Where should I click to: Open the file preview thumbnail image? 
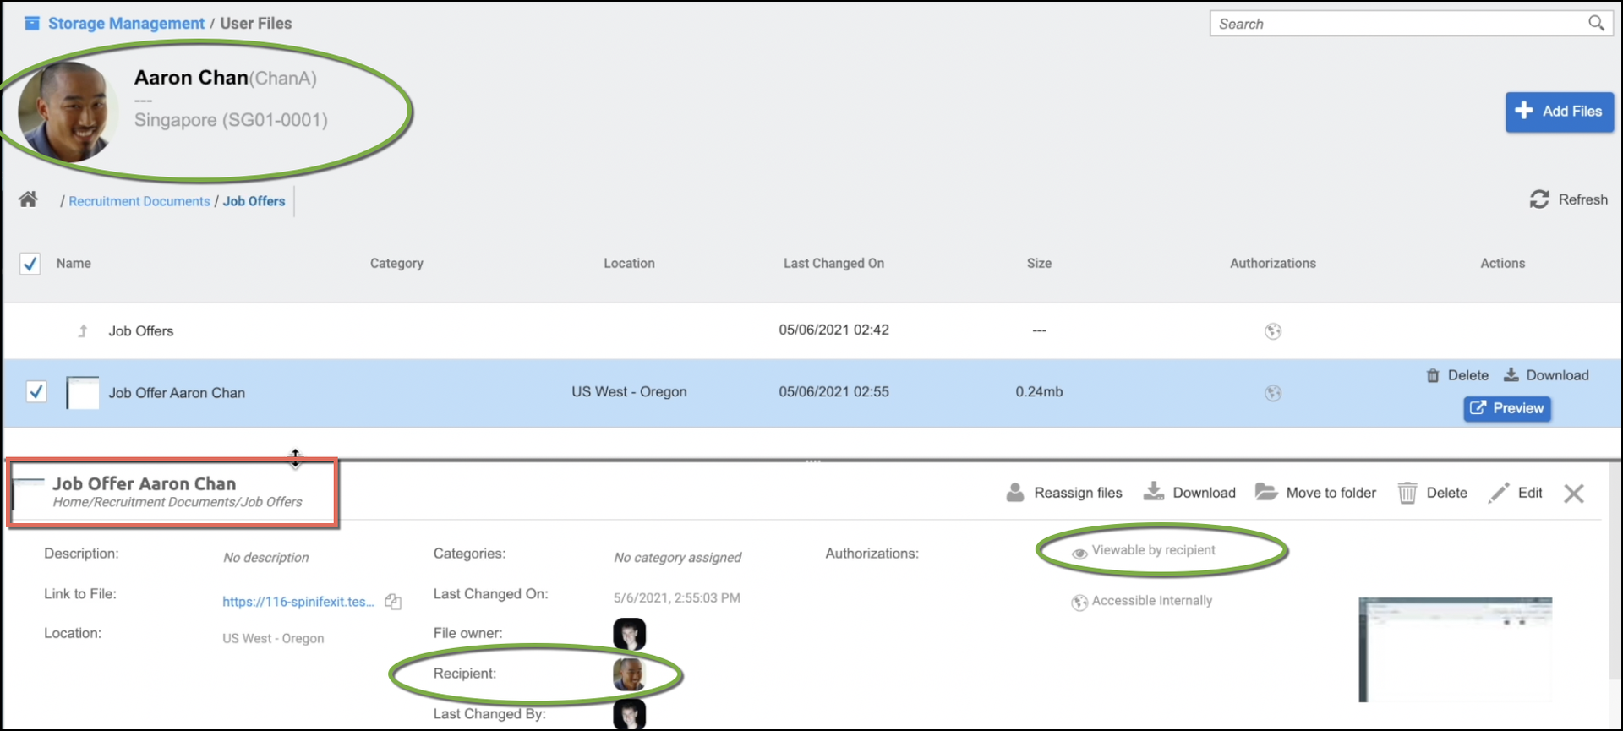coord(1454,649)
